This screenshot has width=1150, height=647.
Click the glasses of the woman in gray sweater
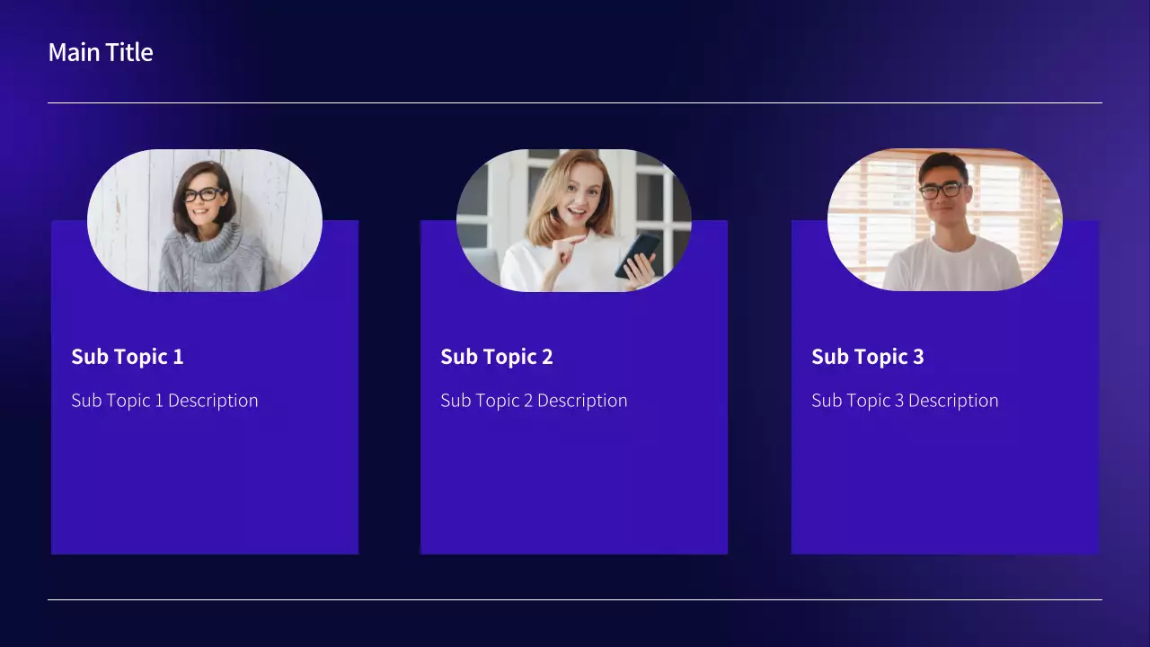point(204,194)
